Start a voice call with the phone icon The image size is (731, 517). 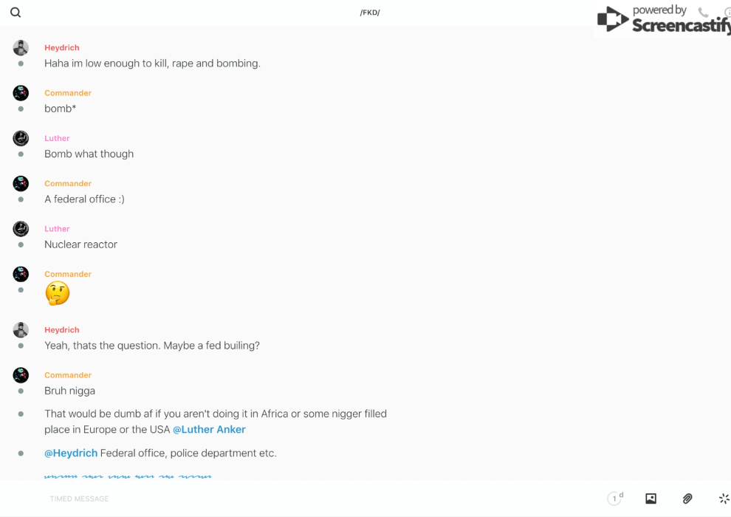703,13
